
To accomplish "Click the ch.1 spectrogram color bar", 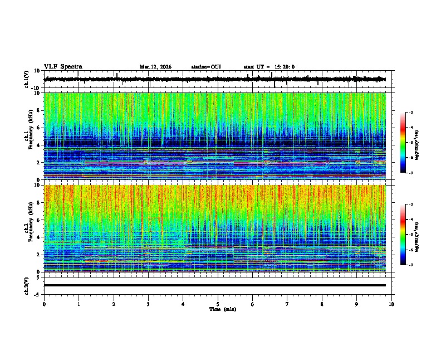I will (x=403, y=143).
